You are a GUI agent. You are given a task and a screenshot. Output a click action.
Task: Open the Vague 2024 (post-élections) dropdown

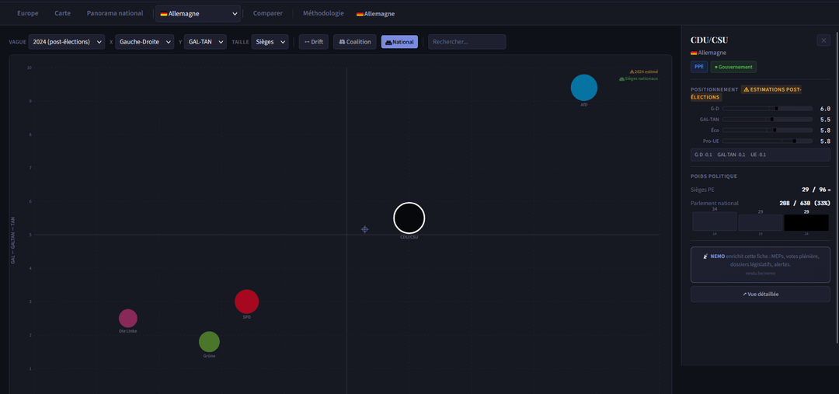[66, 42]
